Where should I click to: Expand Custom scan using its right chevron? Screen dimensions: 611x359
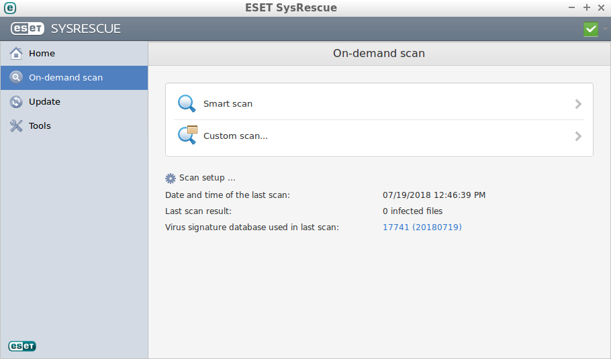[x=578, y=136]
